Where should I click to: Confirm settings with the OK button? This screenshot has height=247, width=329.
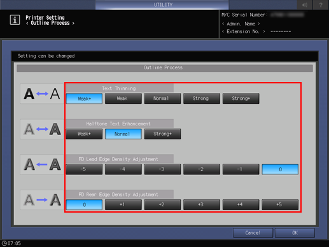click(295, 233)
